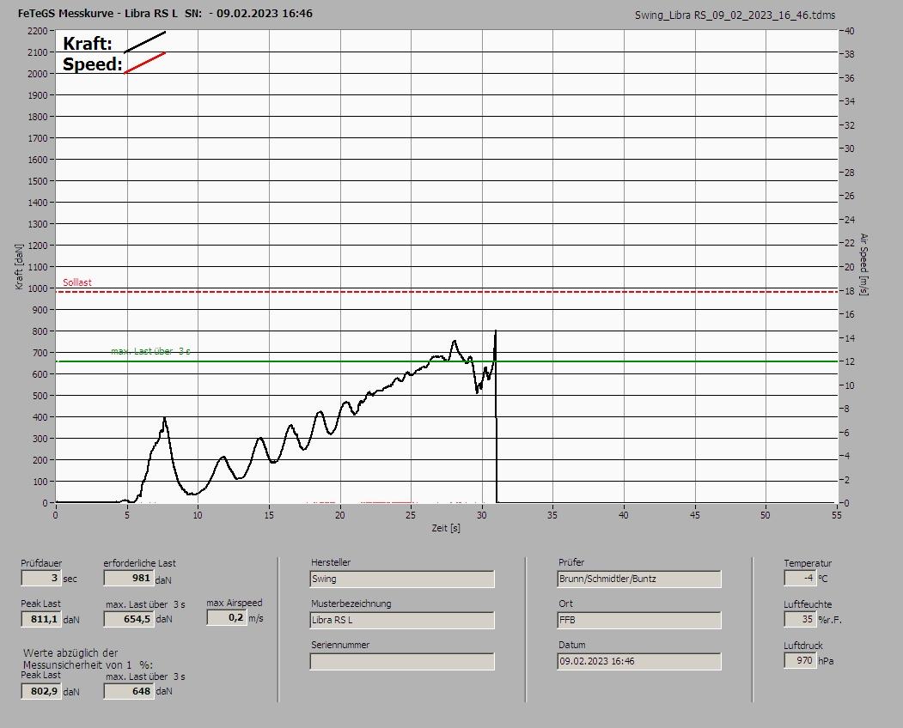
Task: Click the corrected max. Last field showing 648
Action: coord(129,691)
